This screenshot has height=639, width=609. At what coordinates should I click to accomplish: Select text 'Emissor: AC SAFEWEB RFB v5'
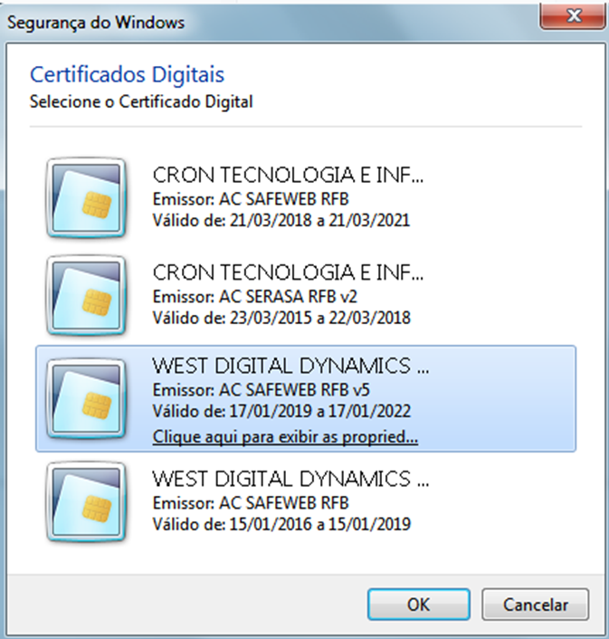coord(262,390)
